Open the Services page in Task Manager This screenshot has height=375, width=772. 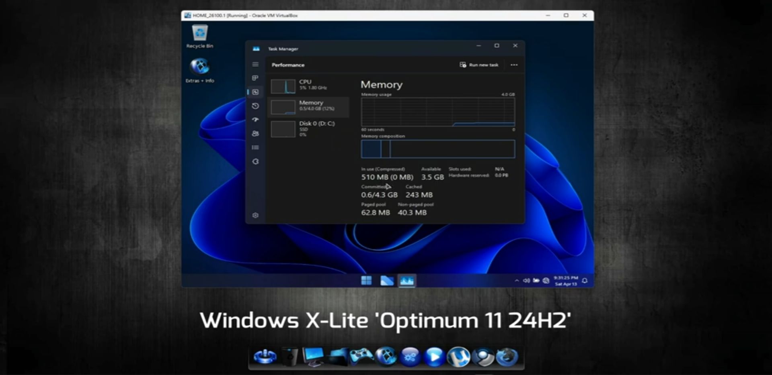tap(255, 161)
